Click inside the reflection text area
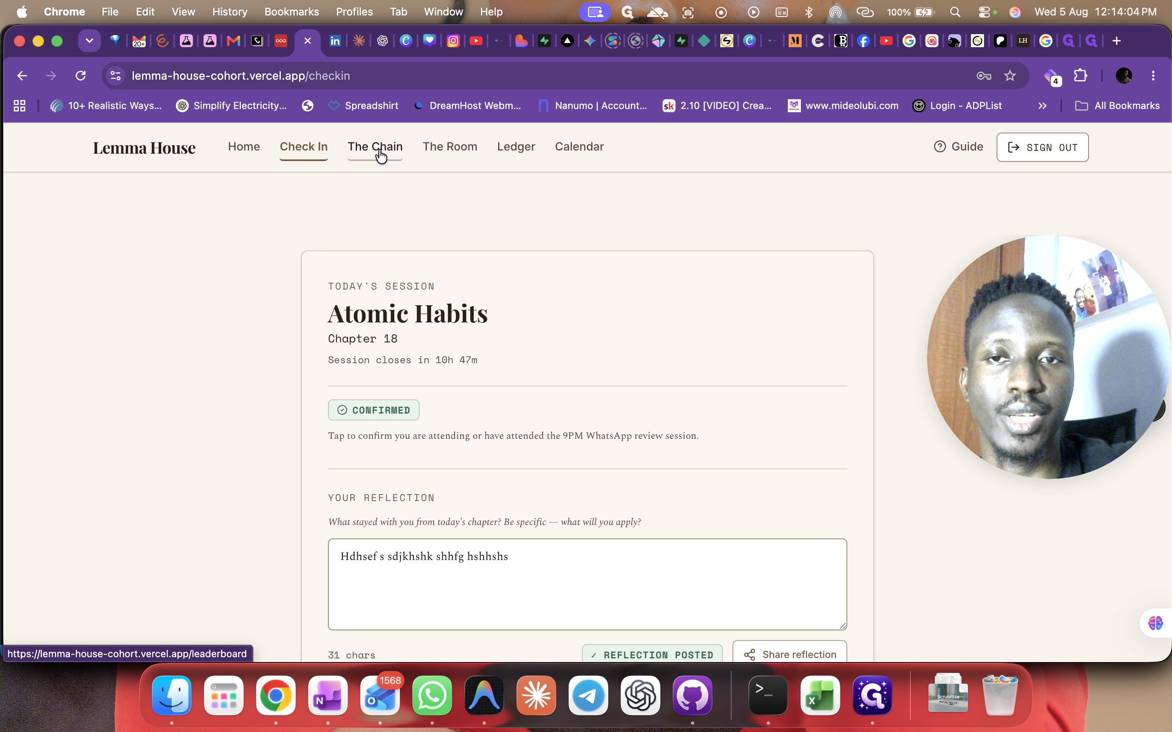This screenshot has width=1172, height=732. 588,584
